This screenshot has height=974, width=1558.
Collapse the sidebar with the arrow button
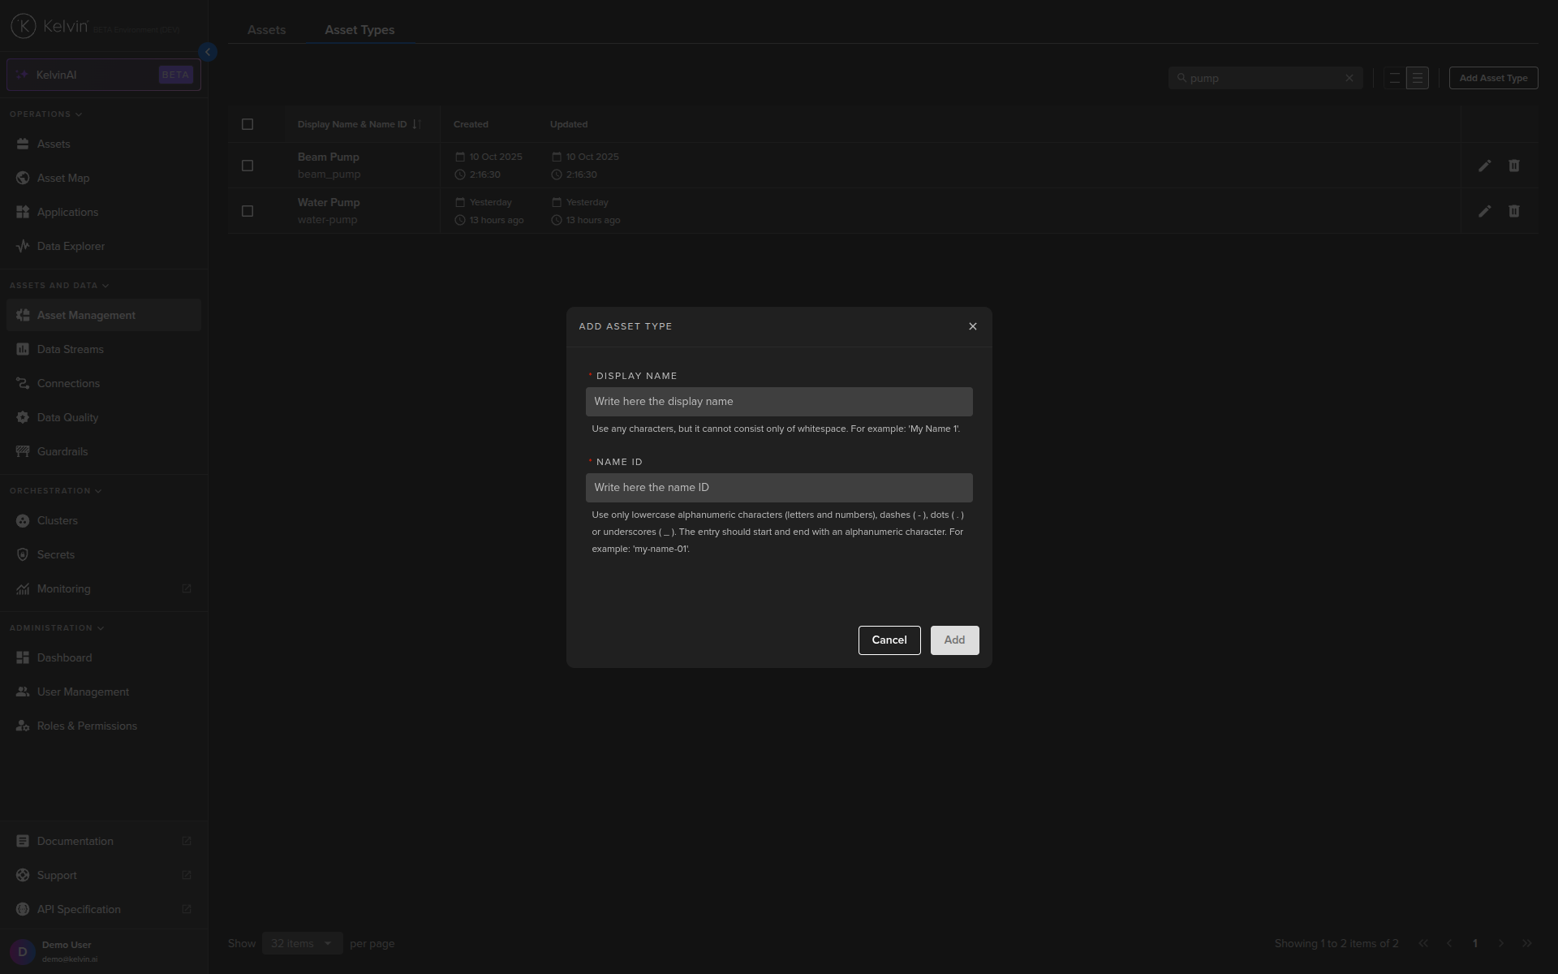pyautogui.click(x=208, y=52)
